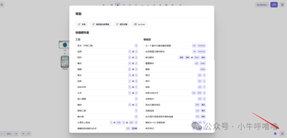Click the 拷贝 row label
Image resolution: width=287 pixels, height=138 pixels.
147,81
